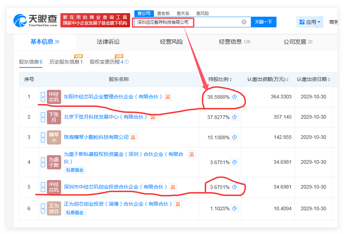Screen dimensions: 344x234
Task: Open structure chart icon for 珠海横琴小颗粒
Action: [133, 137]
